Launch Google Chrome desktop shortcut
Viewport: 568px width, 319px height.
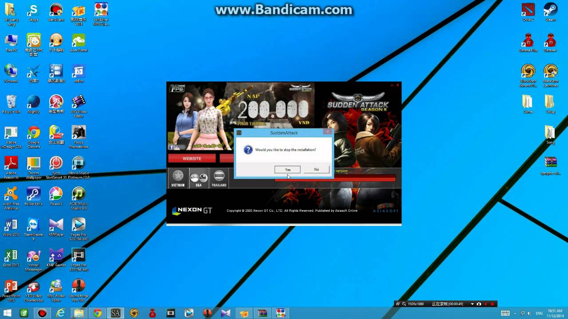33,137
